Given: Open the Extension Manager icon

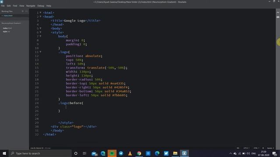Looking at the screenshot, I should click(278, 17).
